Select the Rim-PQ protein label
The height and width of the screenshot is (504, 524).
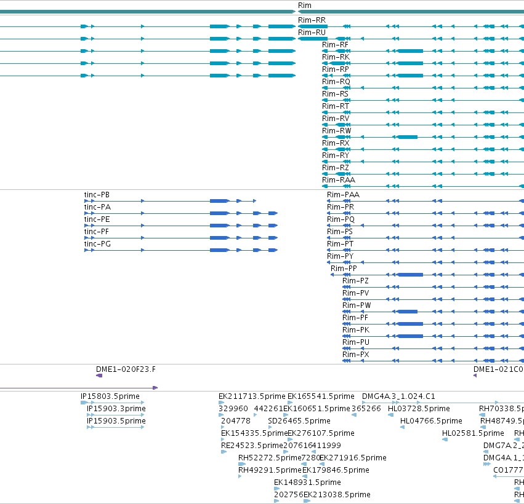[341, 219]
